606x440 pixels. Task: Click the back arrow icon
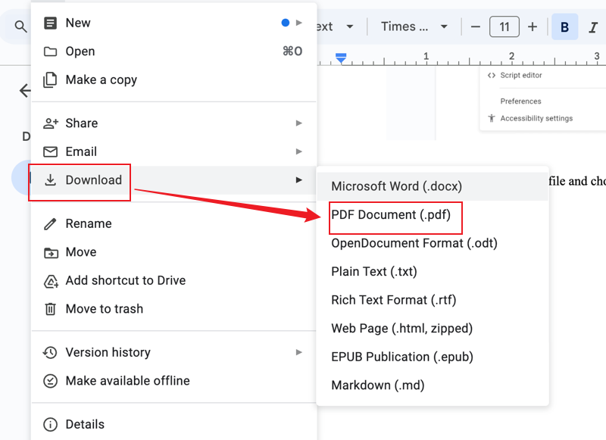click(24, 90)
